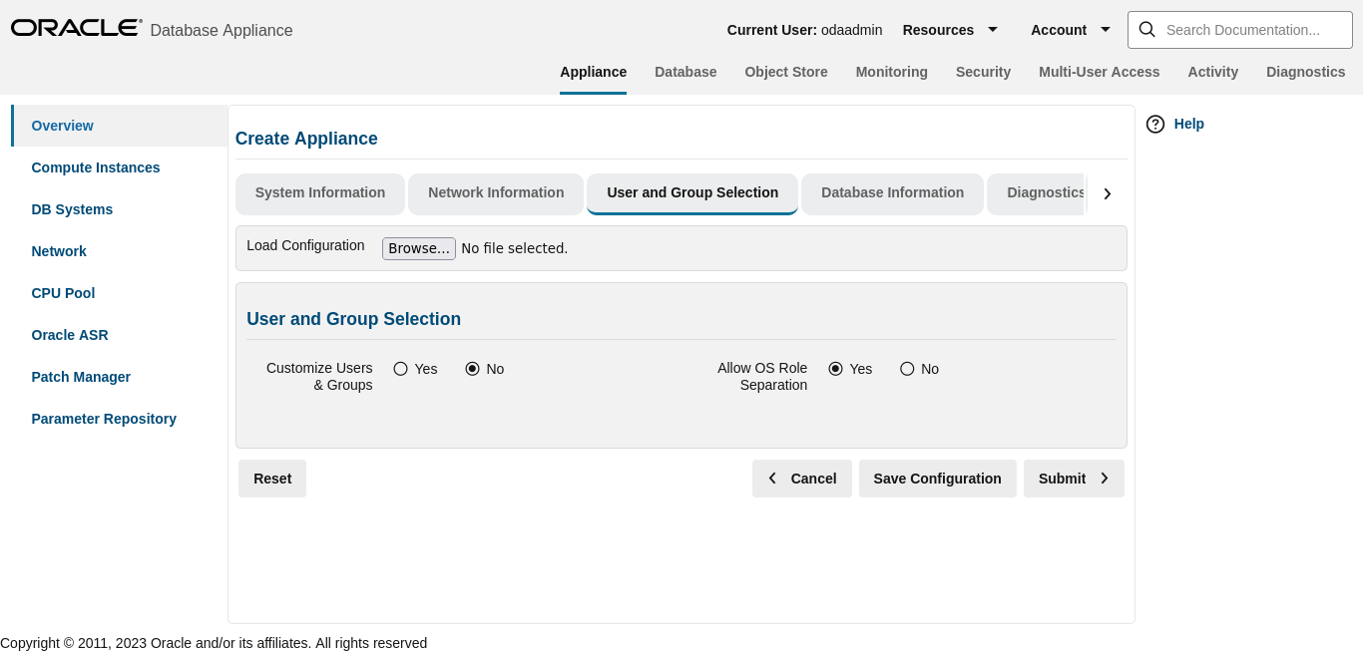Click the search magnifier icon

[1147, 30]
